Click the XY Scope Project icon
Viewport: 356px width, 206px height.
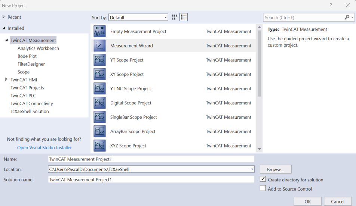pos(99,74)
